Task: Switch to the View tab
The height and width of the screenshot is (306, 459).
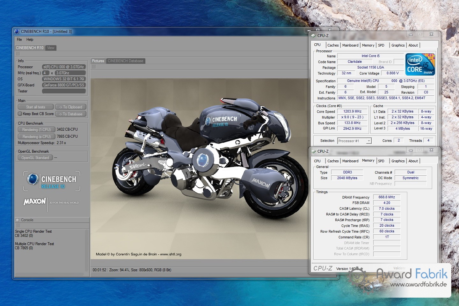Action: point(51,48)
